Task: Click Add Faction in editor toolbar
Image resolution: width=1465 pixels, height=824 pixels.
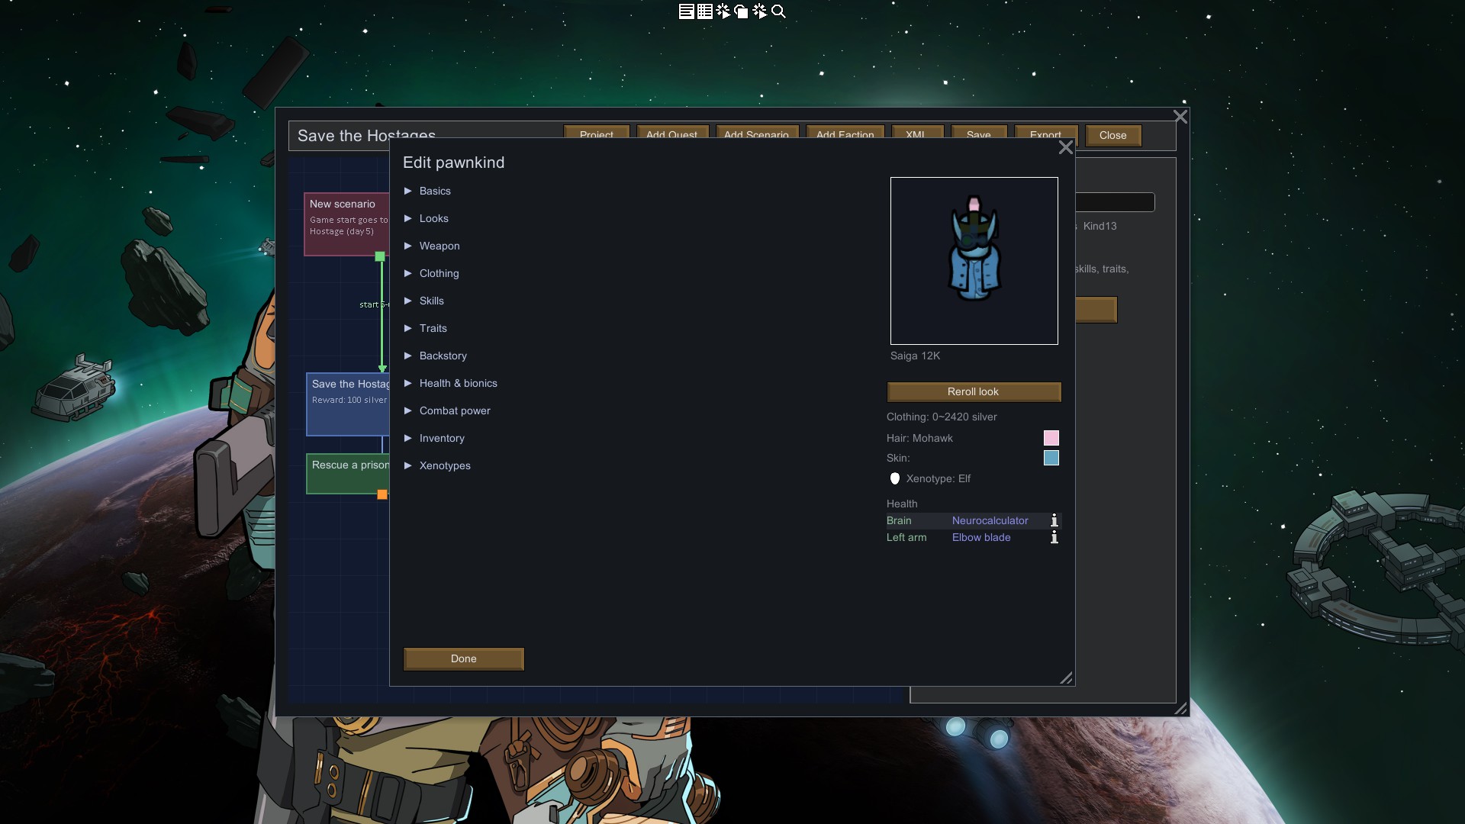Action: (845, 133)
